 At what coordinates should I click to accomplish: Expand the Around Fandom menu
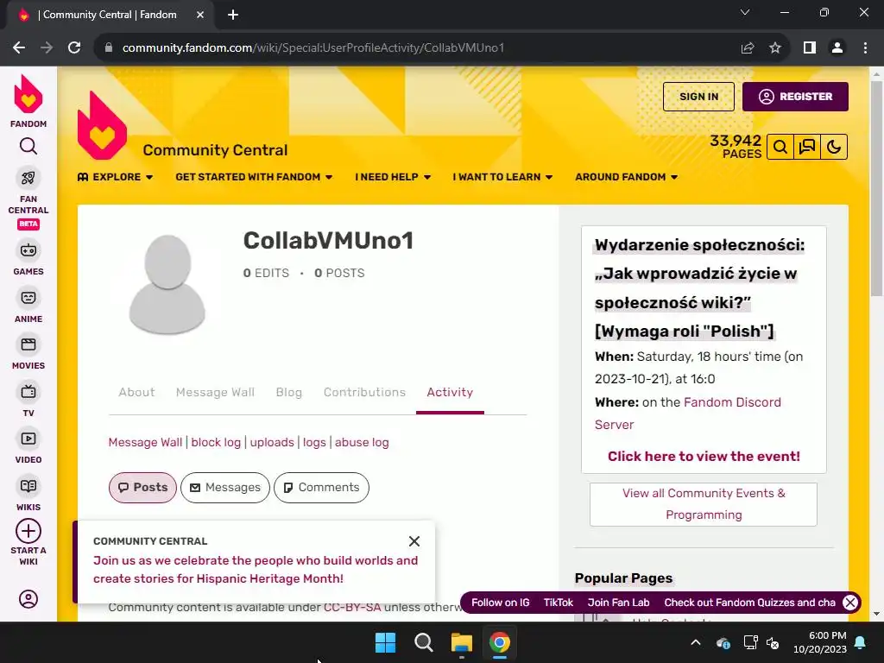(626, 177)
